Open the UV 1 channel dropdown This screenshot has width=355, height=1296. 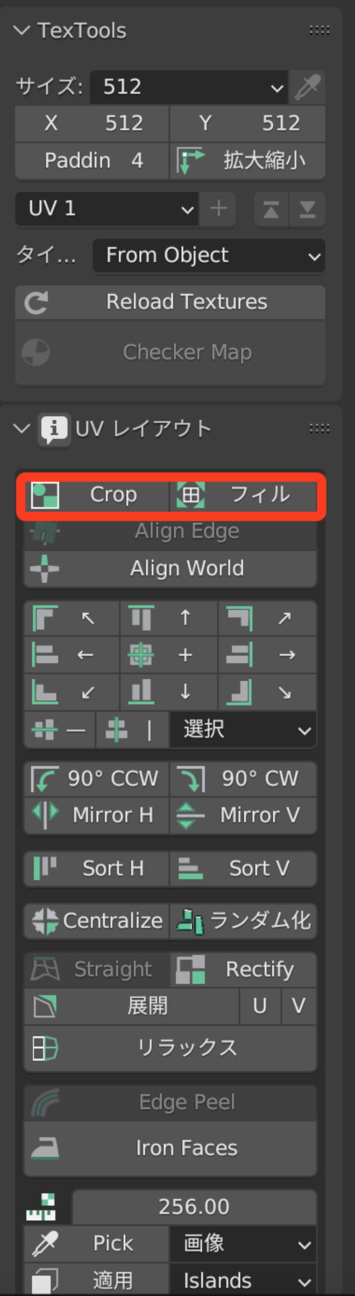tap(107, 209)
